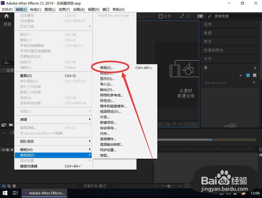This screenshot has height=198, width=262.
Task: Click the new folder icon in Project panel
Action: pos(11,125)
